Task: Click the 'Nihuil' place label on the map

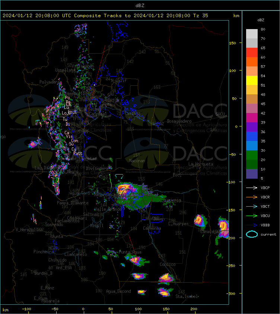Action: point(96,226)
